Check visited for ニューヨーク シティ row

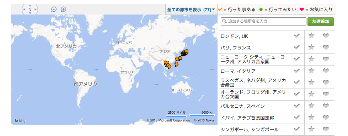point(297,59)
